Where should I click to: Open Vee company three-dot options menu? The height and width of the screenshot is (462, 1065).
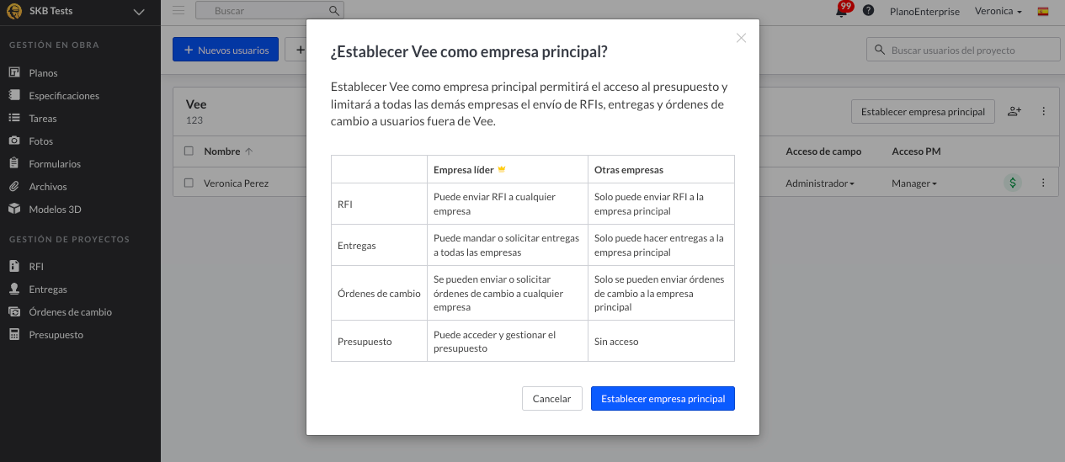pos(1044,111)
